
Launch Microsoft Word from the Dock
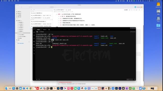point(140,88)
